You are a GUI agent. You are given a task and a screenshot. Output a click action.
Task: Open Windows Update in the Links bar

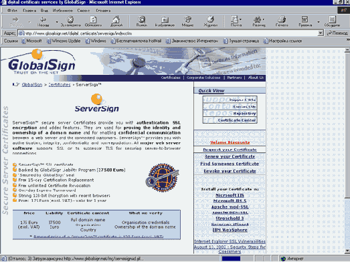(64, 41)
